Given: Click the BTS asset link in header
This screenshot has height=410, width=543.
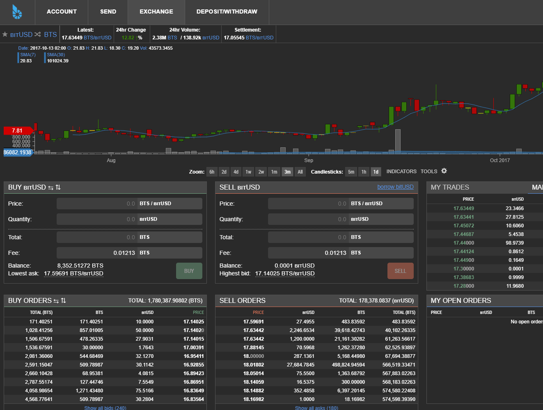Looking at the screenshot, I should click(50, 34).
